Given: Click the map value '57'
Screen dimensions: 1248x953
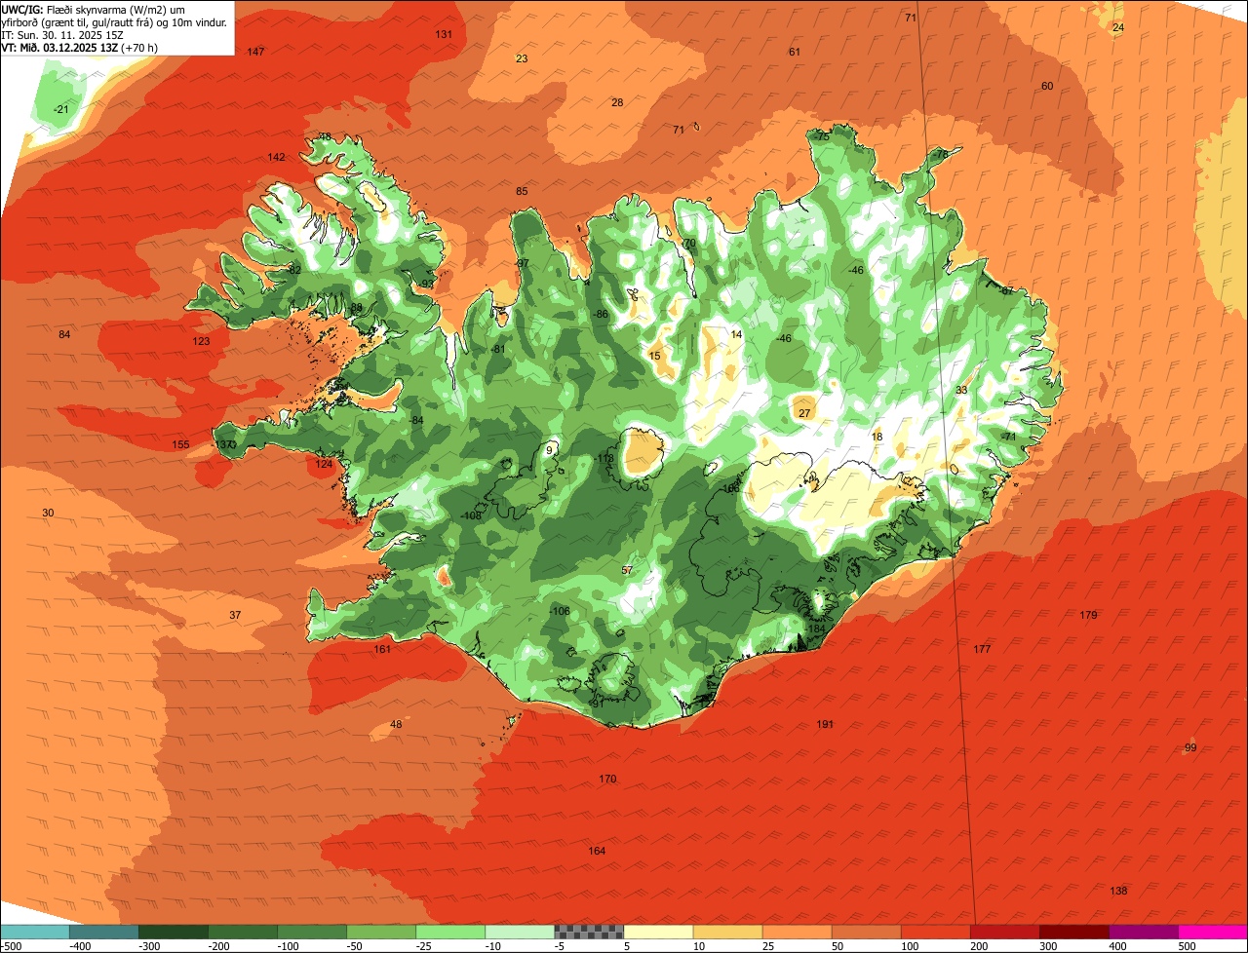Looking at the screenshot, I should click(x=627, y=570).
